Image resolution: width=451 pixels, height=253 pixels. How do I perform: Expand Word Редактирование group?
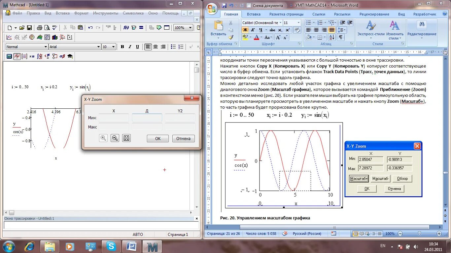pos(422,30)
